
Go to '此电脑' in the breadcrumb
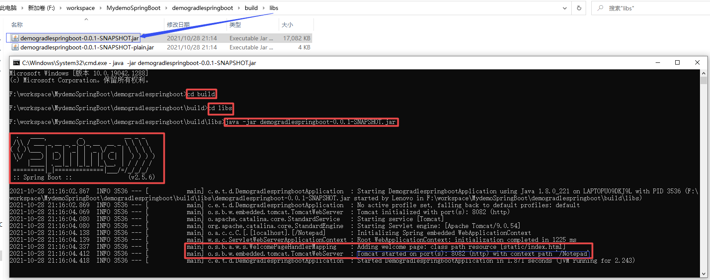tap(8, 8)
